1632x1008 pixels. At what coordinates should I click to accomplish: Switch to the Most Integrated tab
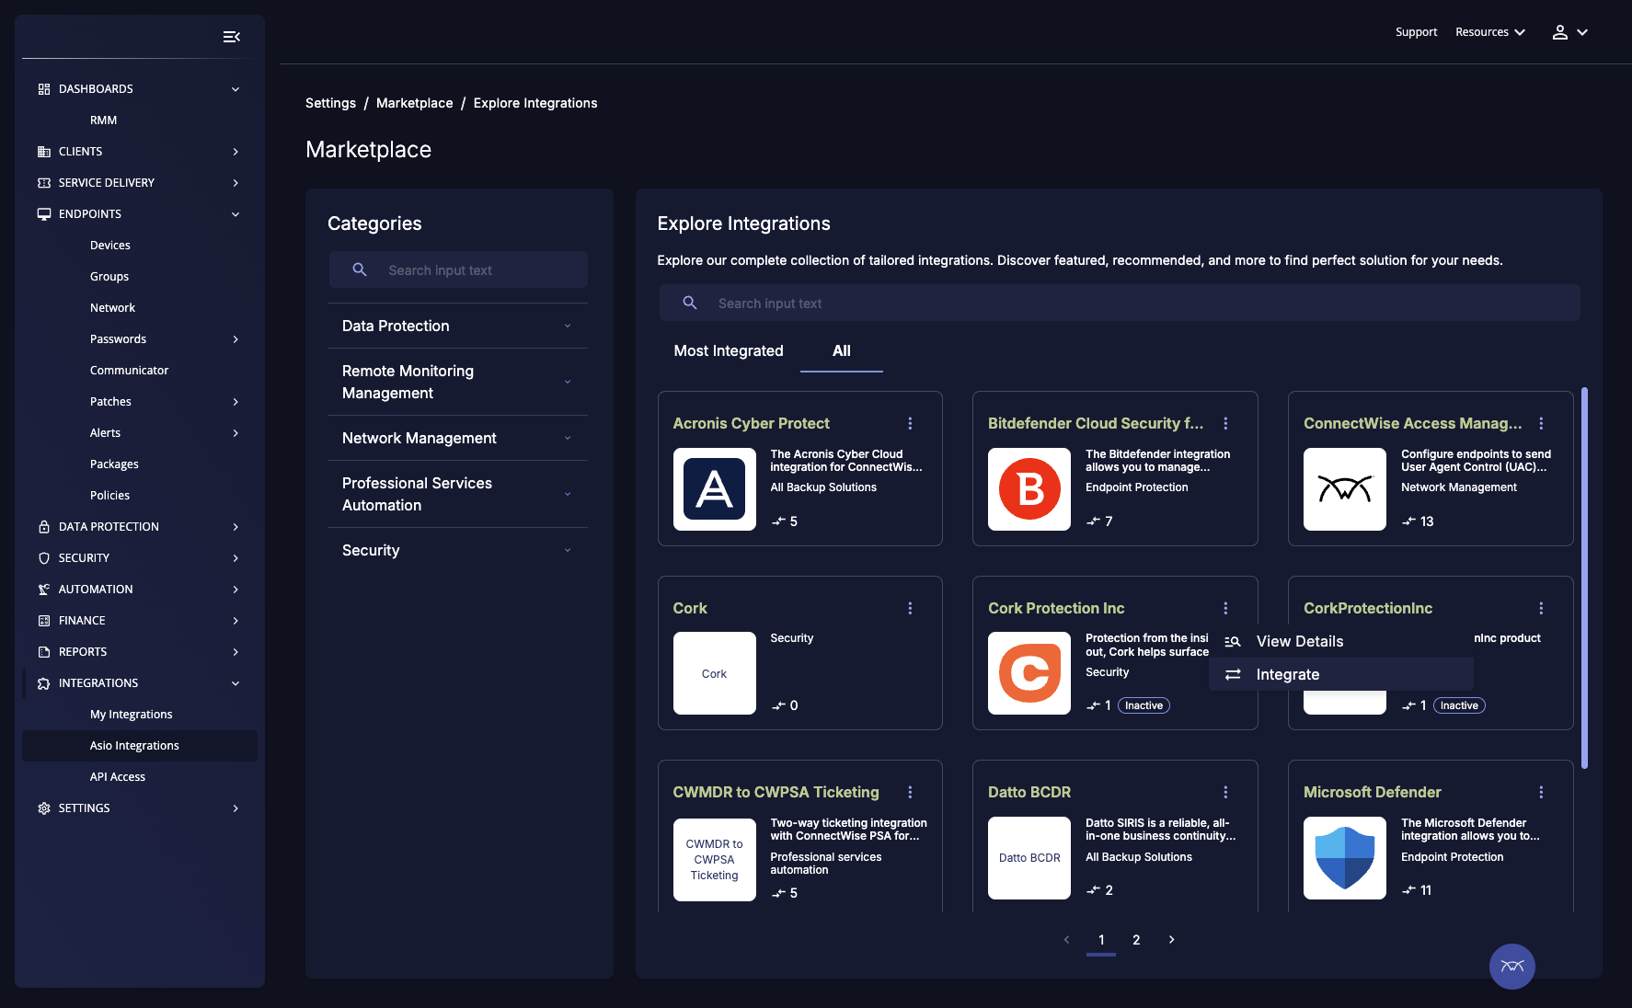pyautogui.click(x=729, y=350)
